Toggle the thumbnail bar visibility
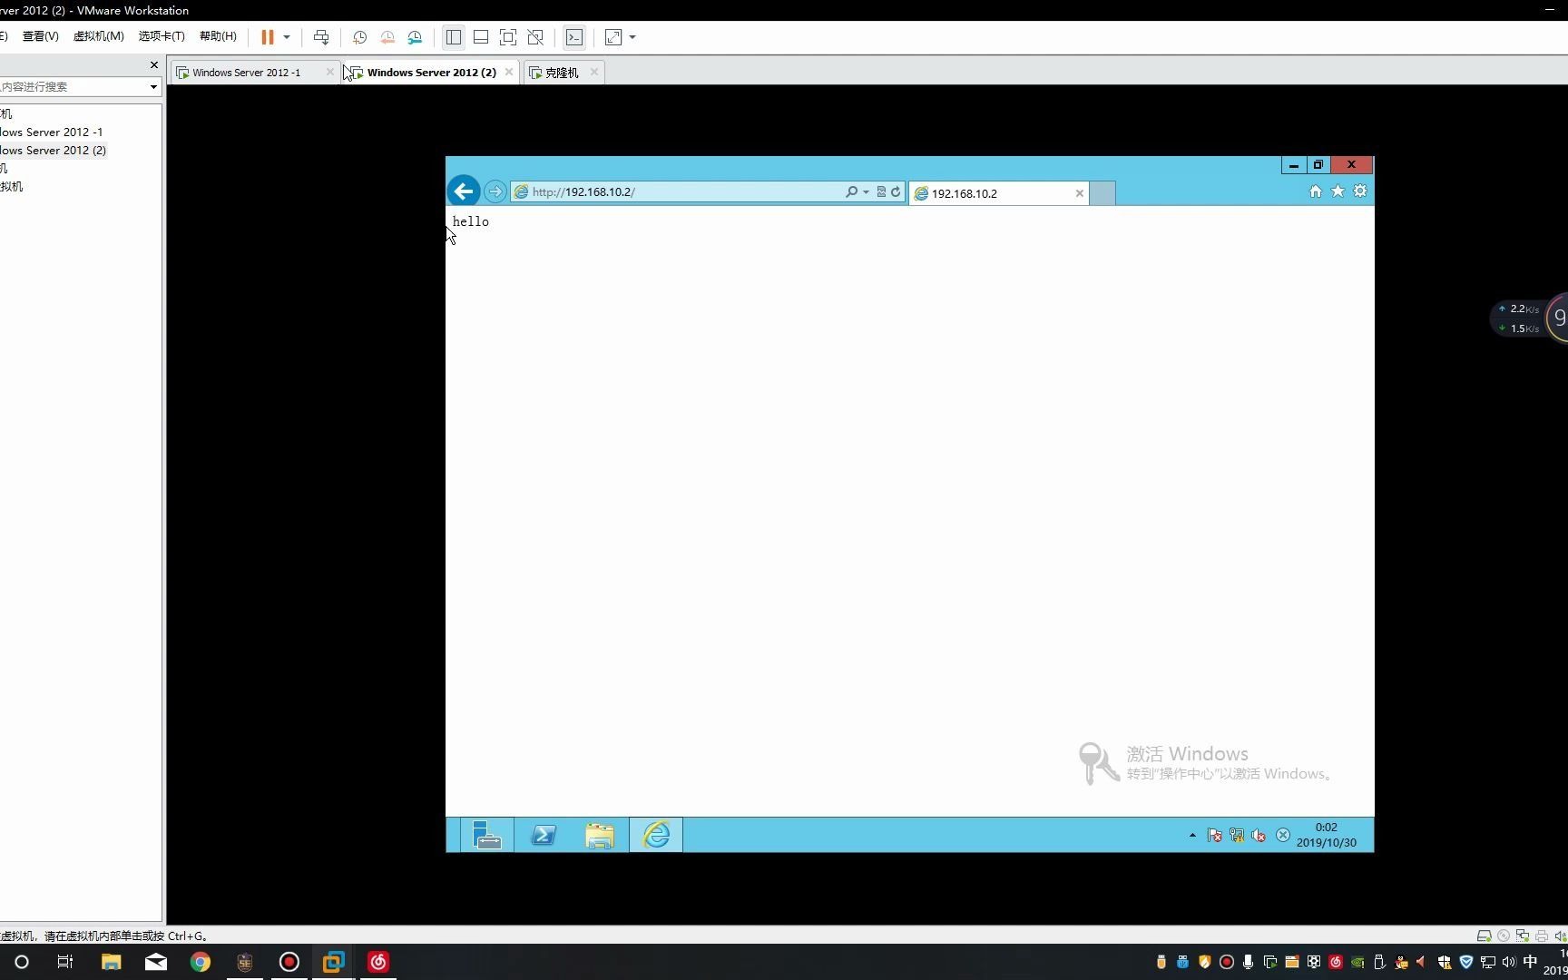The width and height of the screenshot is (1568, 980). pyautogui.click(x=481, y=37)
